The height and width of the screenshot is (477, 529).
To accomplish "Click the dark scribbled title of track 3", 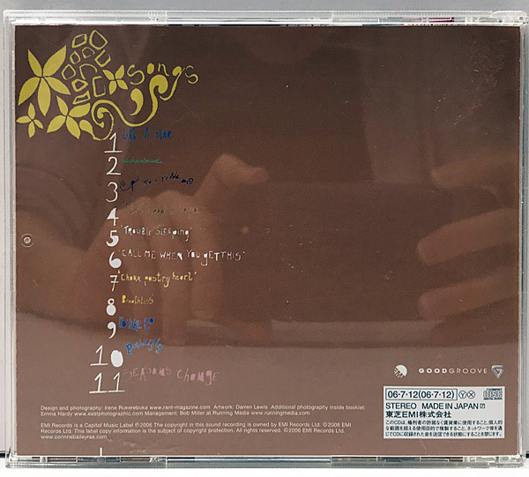I will point(157,181).
